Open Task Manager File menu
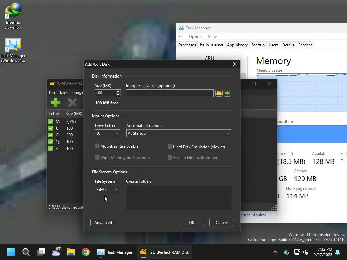347x260 pixels. point(181,37)
